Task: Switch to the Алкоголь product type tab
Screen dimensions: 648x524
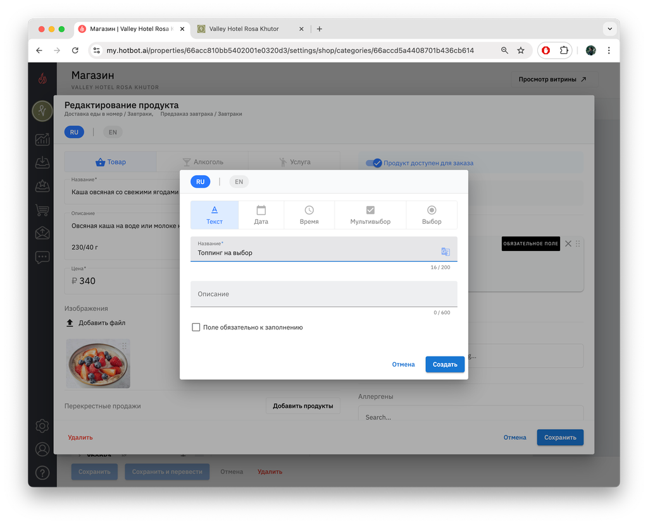Action: (x=202, y=162)
